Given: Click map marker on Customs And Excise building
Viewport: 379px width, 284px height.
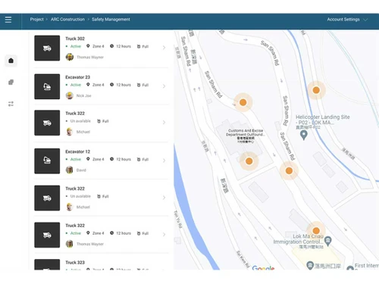Looking at the screenshot, I should [249, 161].
